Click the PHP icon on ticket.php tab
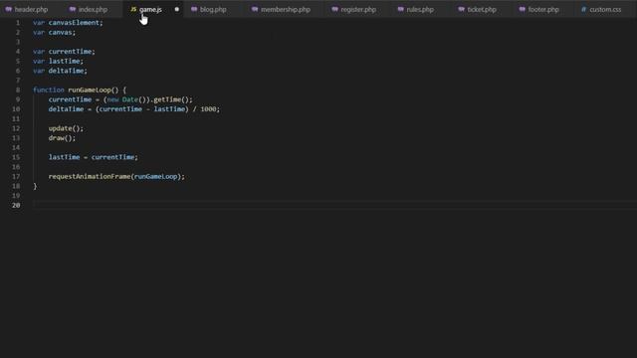 click(x=461, y=9)
